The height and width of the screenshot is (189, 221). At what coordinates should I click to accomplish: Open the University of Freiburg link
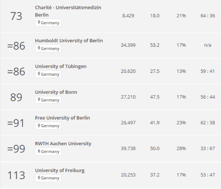click(60, 170)
